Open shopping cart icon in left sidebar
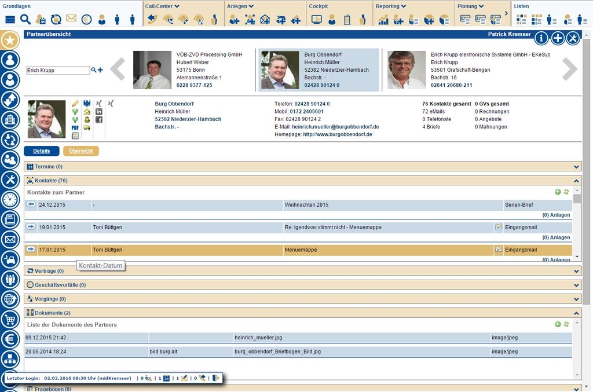 (x=10, y=319)
